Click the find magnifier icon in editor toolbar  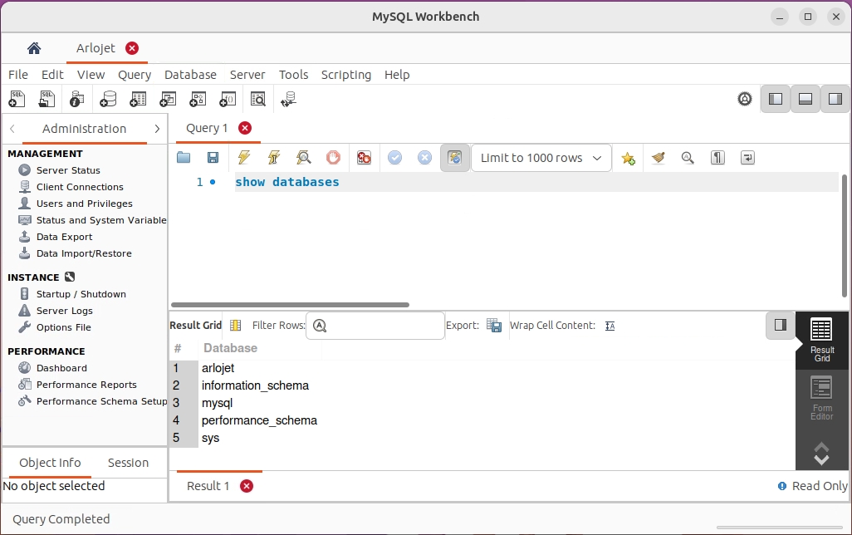coord(688,158)
